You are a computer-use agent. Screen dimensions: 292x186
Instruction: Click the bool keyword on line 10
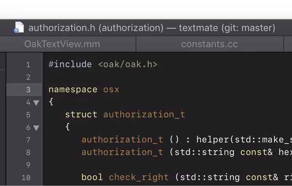(92, 177)
